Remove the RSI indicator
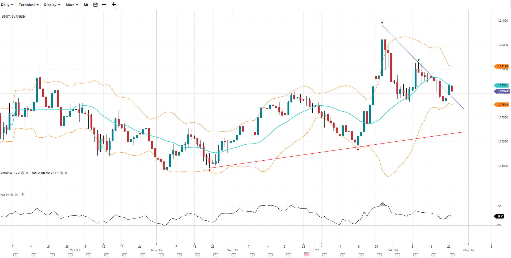The image size is (511, 258). pos(16,195)
